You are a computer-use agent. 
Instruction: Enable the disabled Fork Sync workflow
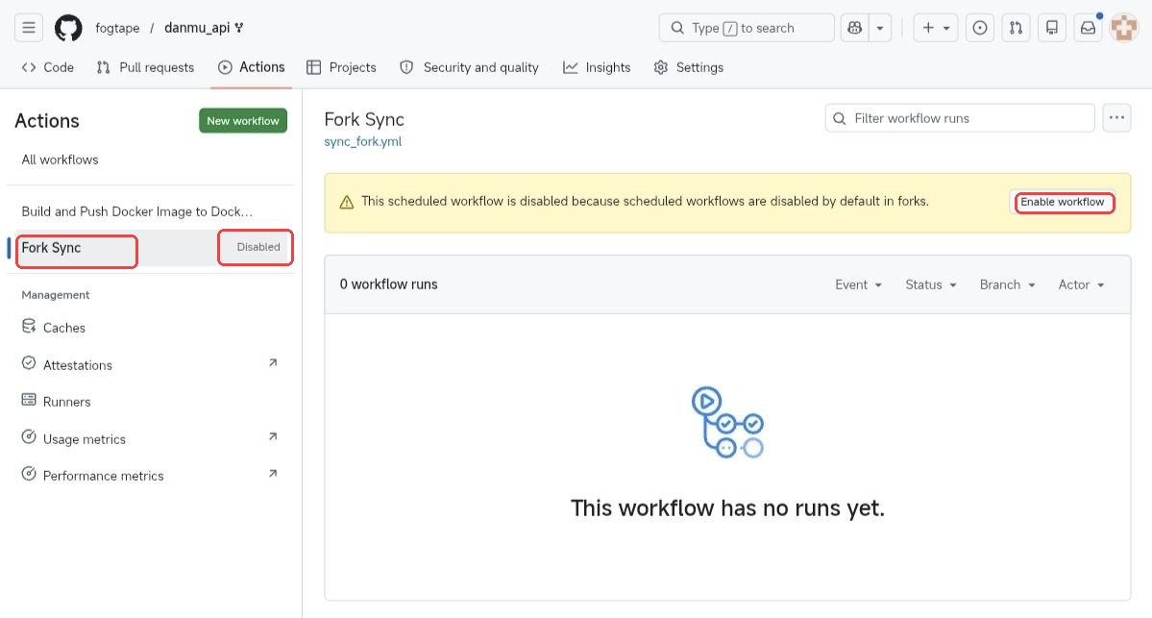coord(1064,203)
